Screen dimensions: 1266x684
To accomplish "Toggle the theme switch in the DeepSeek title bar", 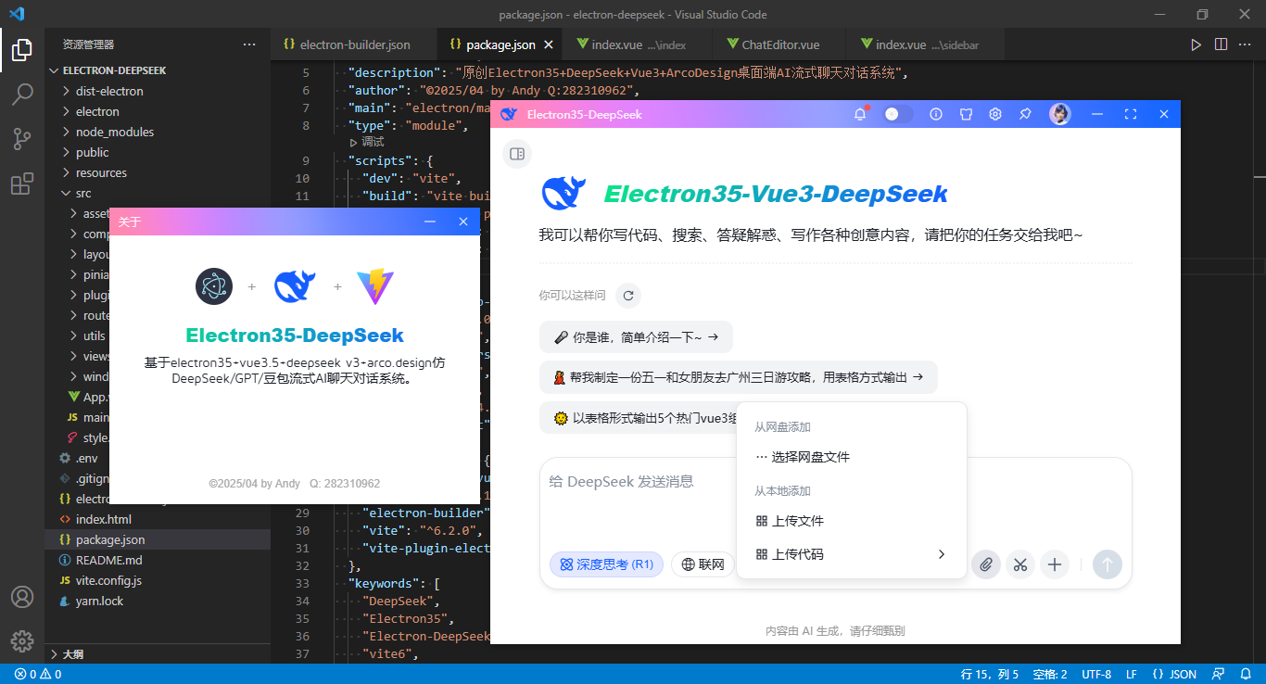I will click(x=898, y=114).
